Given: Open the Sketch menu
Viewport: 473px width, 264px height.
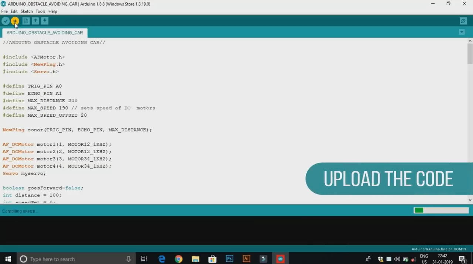Looking at the screenshot, I should [27, 11].
